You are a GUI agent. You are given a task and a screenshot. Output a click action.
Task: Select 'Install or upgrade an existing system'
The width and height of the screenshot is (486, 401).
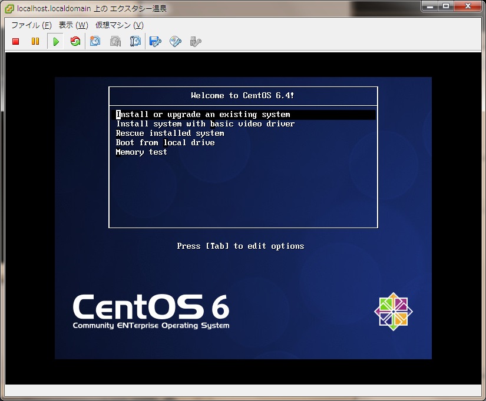243,115
